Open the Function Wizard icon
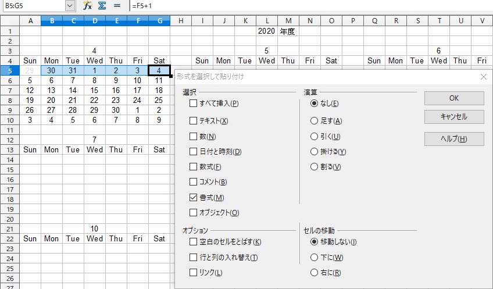The width and height of the screenshot is (493, 289). coord(87,6)
